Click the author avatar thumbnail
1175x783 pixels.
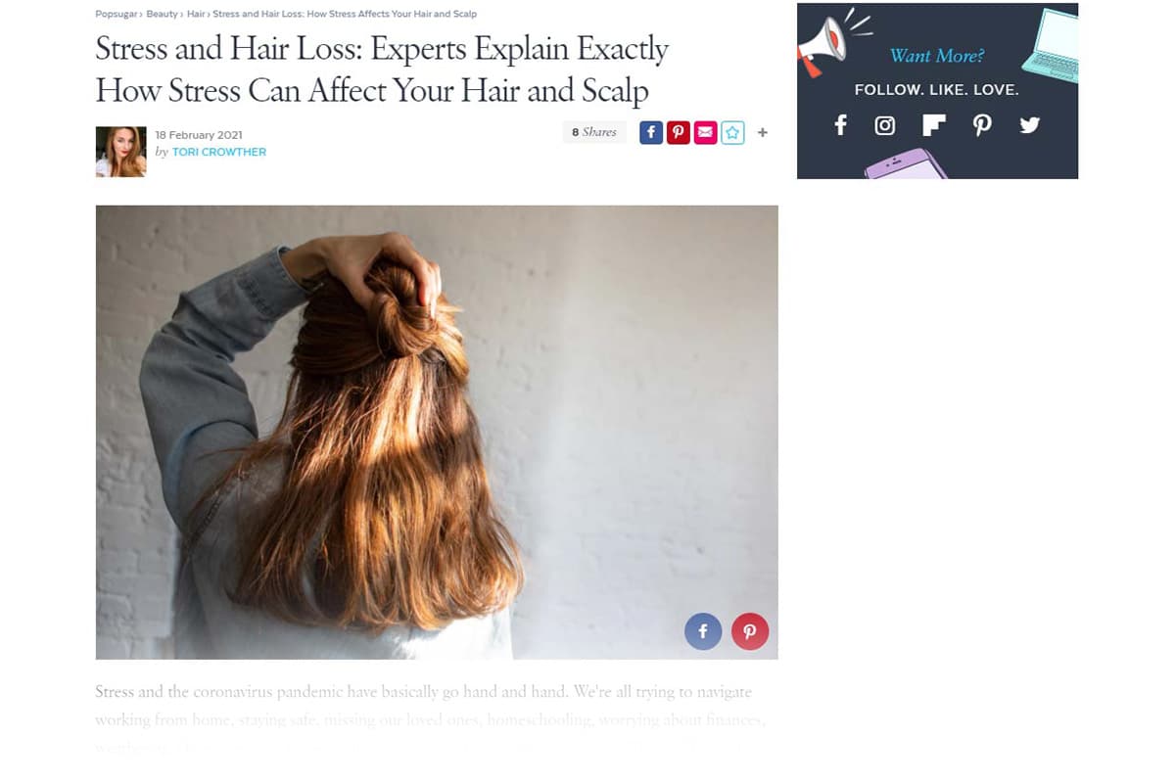120,152
